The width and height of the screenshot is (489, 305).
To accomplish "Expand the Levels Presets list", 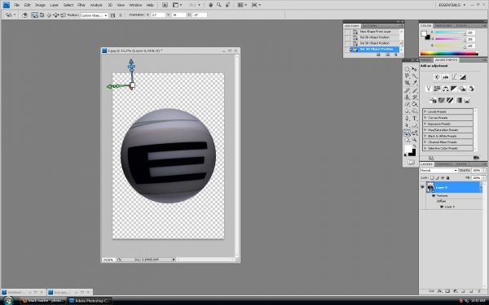I will tap(425, 111).
